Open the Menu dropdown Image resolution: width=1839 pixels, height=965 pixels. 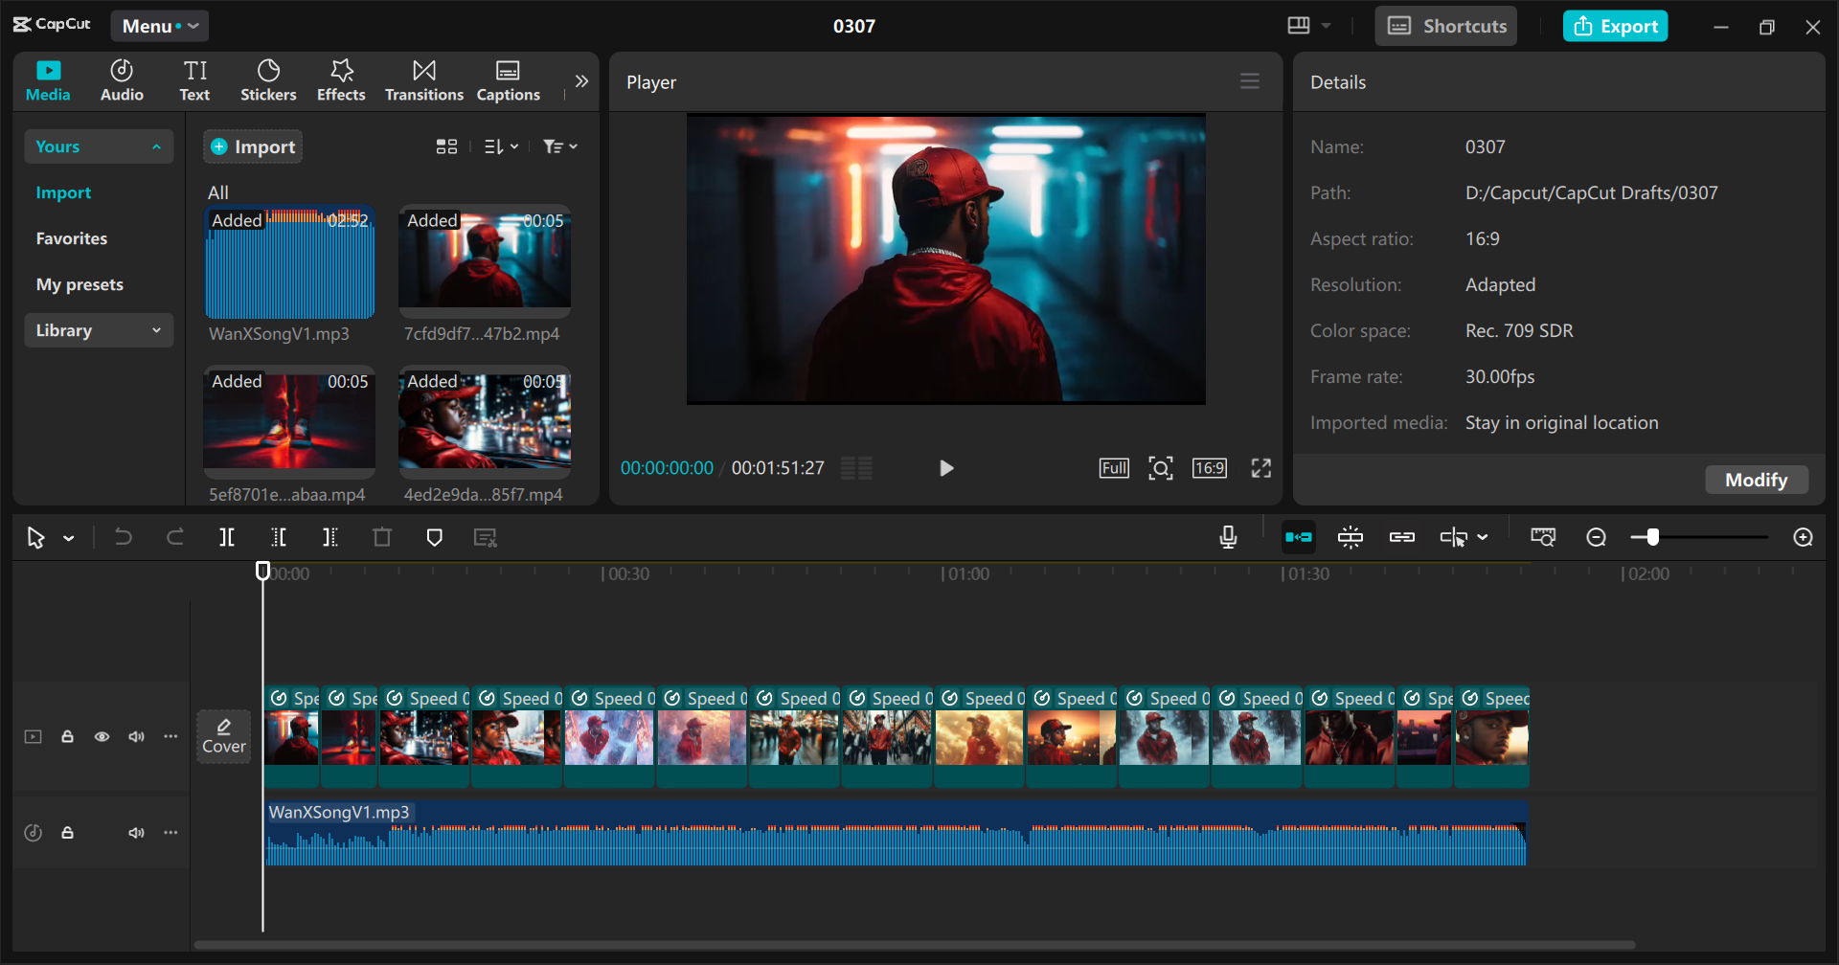coord(160,26)
